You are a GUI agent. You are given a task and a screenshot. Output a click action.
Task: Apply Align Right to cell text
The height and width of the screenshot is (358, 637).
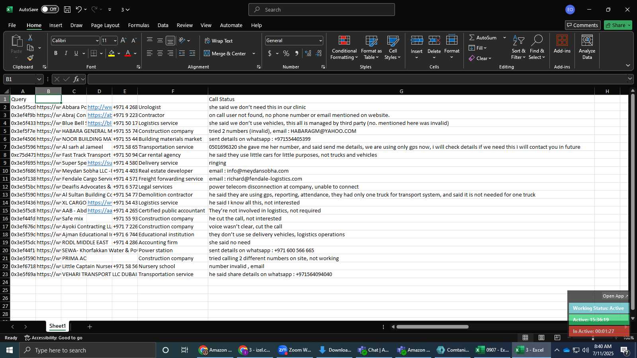(170, 53)
